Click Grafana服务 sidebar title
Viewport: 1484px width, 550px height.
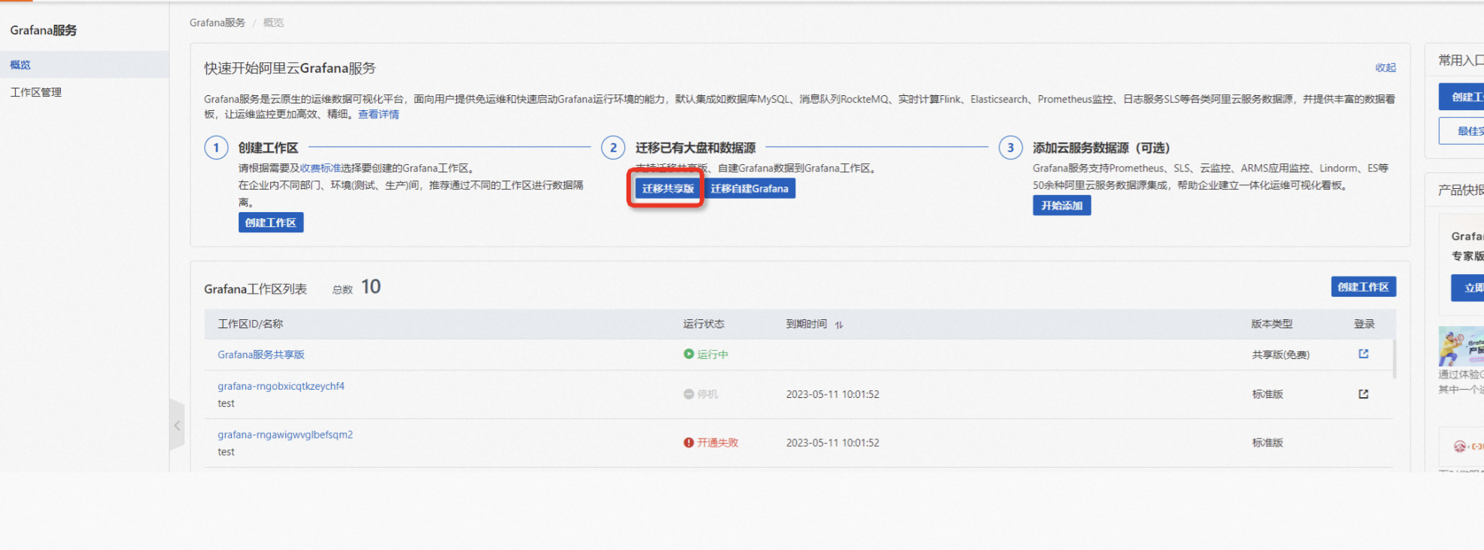[44, 30]
